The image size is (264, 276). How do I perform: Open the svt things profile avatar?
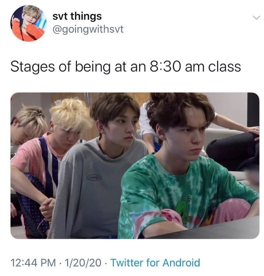tap(28, 23)
